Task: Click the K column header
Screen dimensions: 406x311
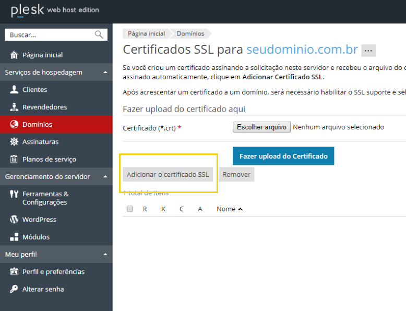Action: (x=163, y=209)
